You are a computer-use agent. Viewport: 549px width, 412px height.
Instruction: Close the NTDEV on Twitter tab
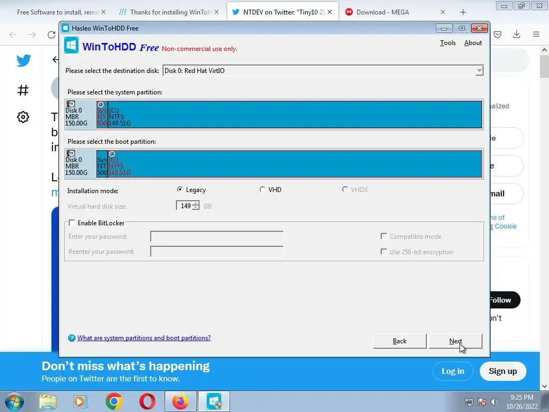(x=330, y=12)
